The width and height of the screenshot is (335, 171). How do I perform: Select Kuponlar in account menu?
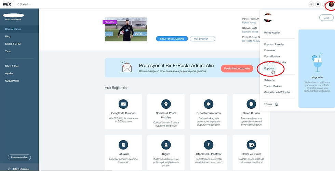269,68
